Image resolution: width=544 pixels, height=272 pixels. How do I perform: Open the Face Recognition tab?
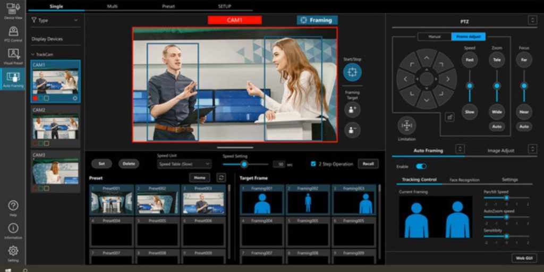pyautogui.click(x=464, y=180)
